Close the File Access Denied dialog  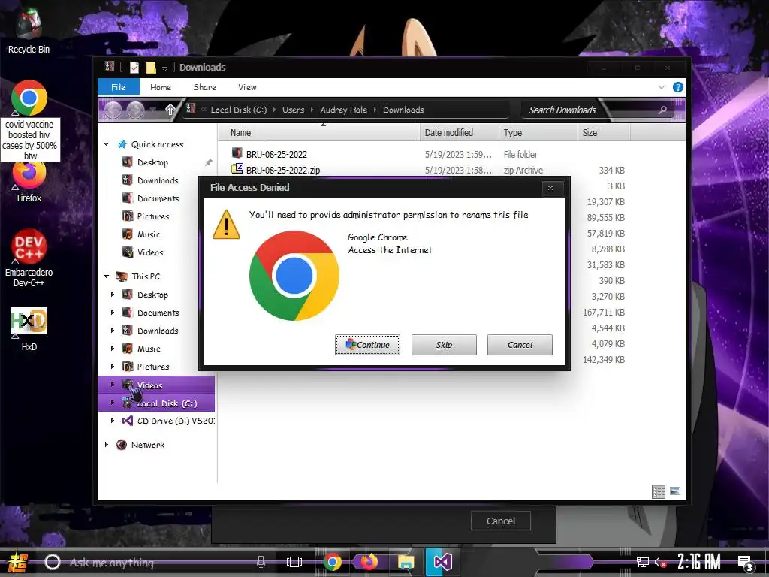[550, 188]
